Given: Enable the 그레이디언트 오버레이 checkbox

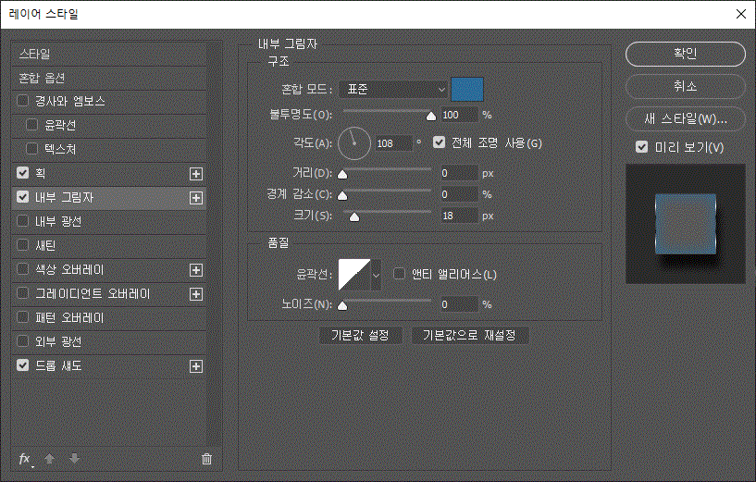Looking at the screenshot, I should (x=22, y=293).
